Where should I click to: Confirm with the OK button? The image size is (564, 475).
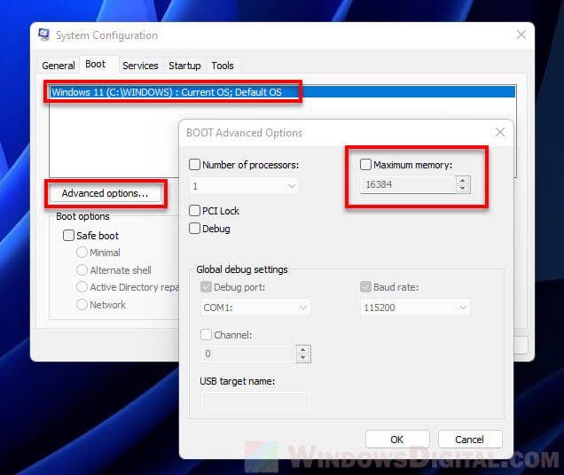click(397, 440)
